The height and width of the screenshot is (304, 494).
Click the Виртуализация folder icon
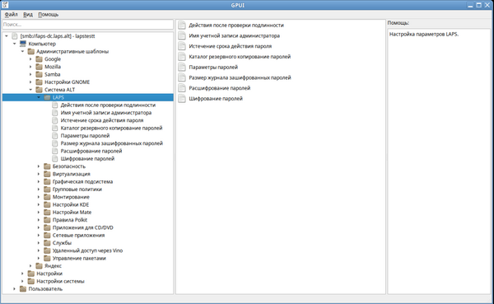pos(47,174)
